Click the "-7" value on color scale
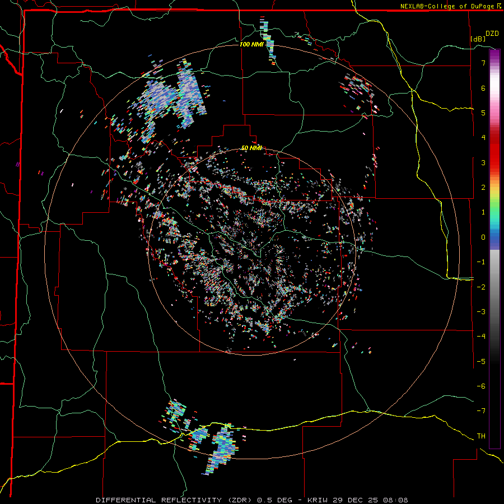The width and height of the screenshot is (504, 504). coord(481,411)
